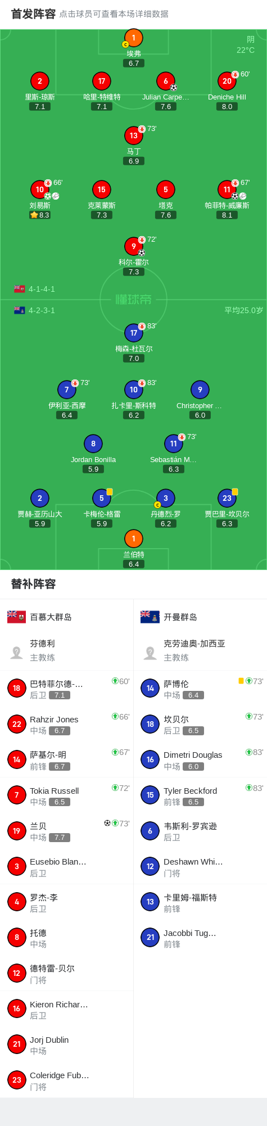Select player 刘易斯 number 10 circle

pyautogui.click(x=40, y=189)
